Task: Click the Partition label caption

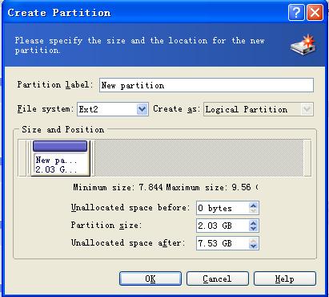Action: coord(55,85)
